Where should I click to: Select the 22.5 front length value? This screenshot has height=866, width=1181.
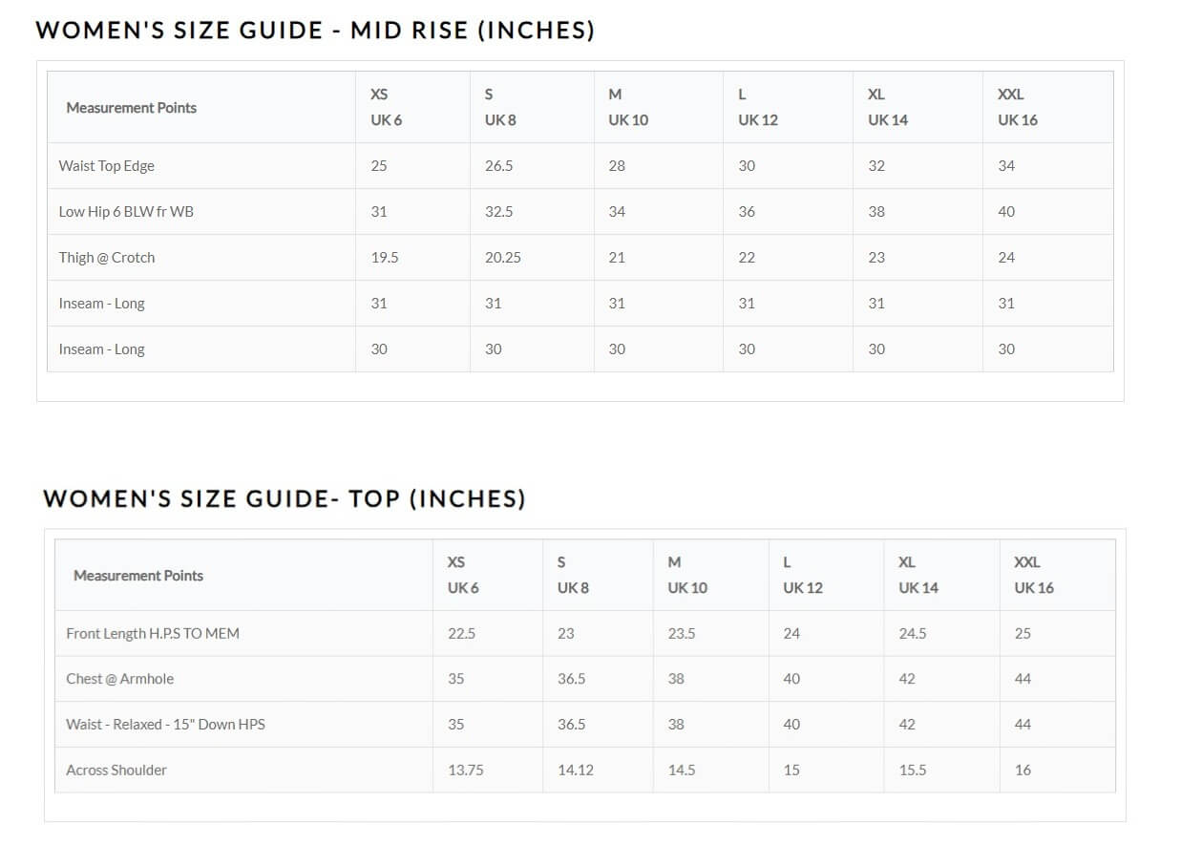461,633
